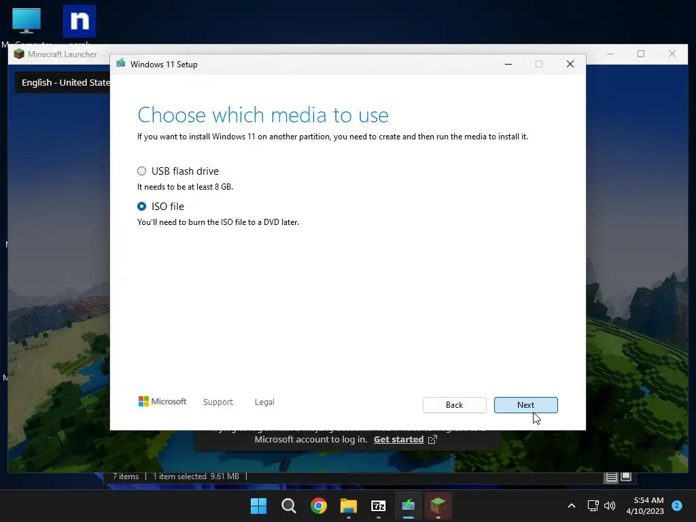
Task: Switch File Explorer to details view
Action: pyautogui.click(x=611, y=477)
